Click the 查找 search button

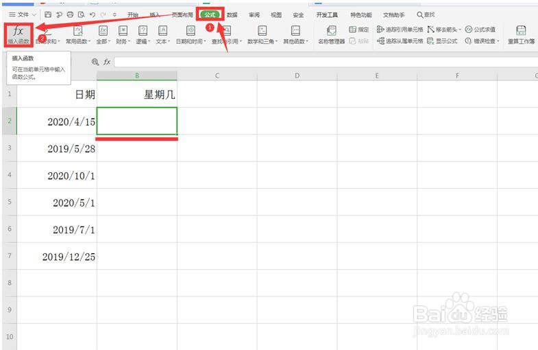tap(426, 15)
